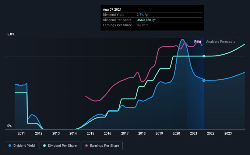This screenshot has width=250, height=155.
Task: Click the blue Dividend Yield legend dot
Action: (10, 146)
